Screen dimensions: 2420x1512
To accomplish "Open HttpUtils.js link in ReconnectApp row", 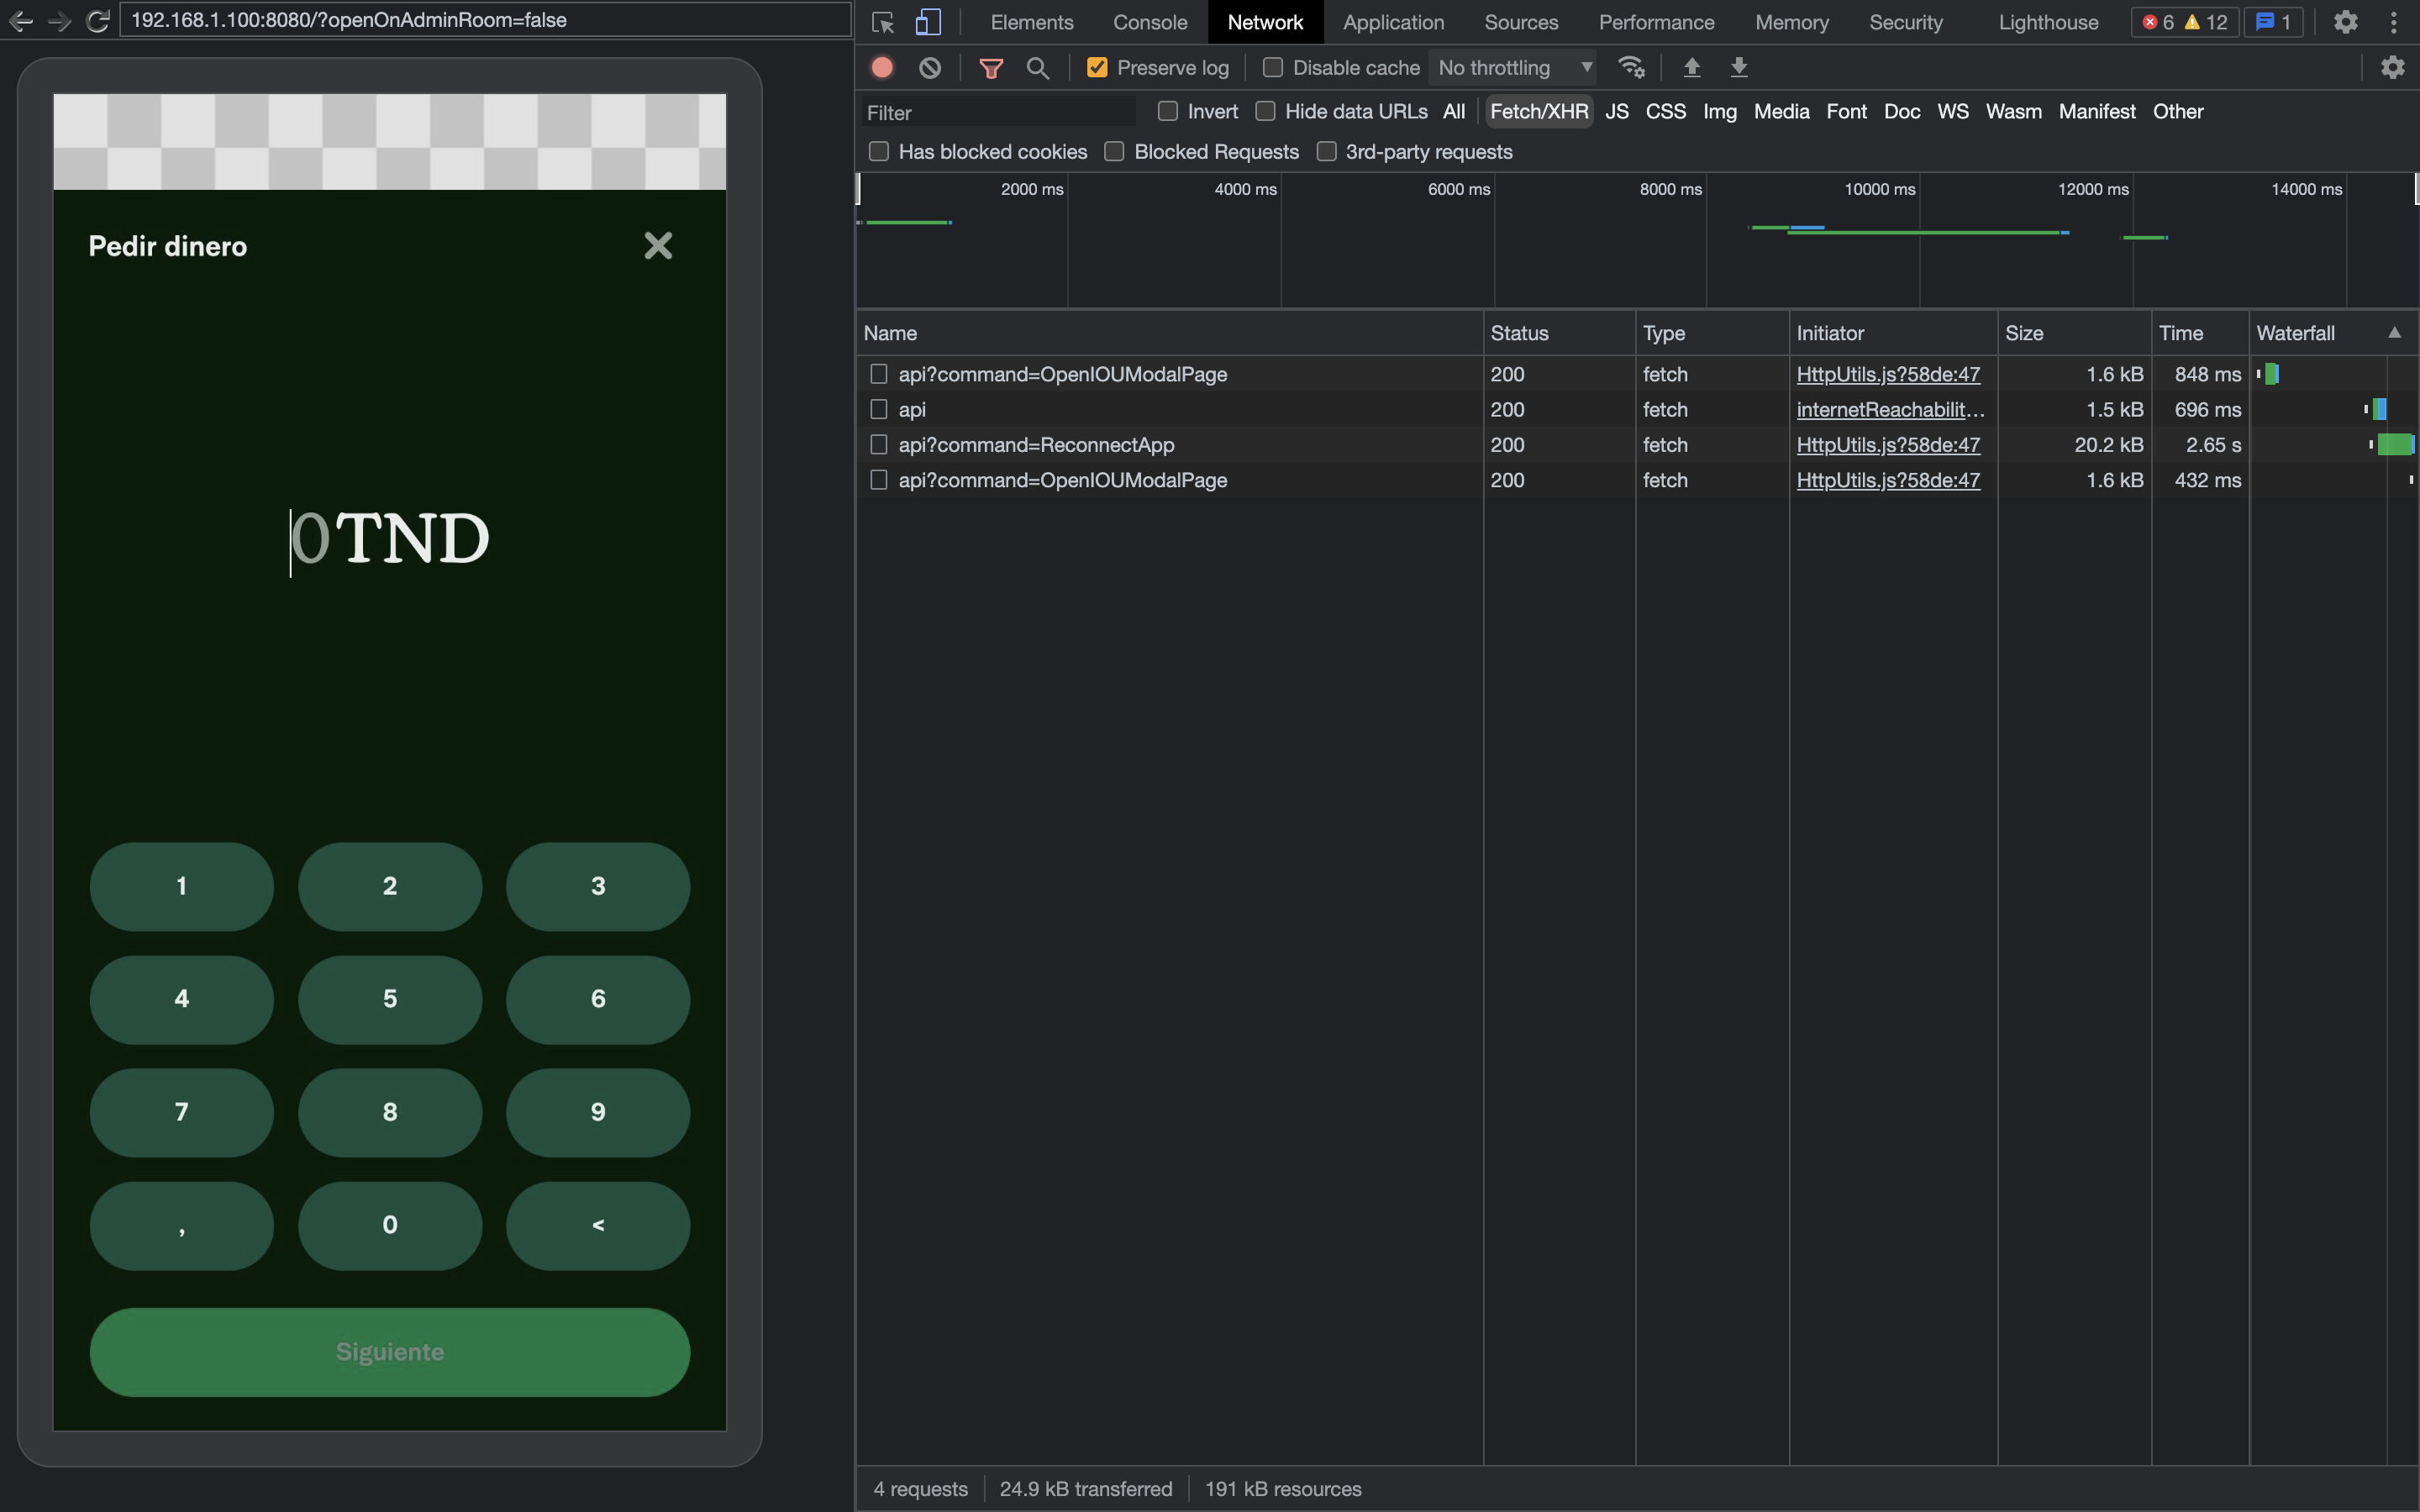I will pos(1888,444).
